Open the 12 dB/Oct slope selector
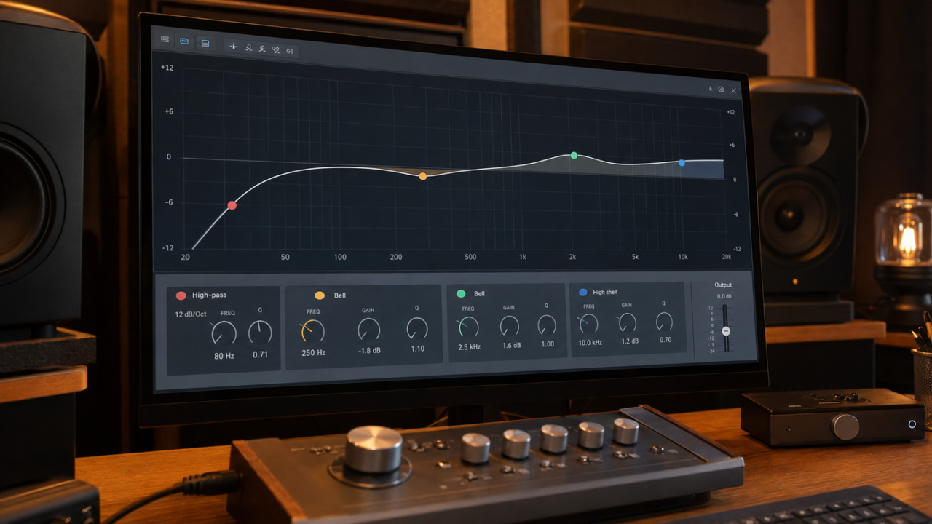 (x=190, y=314)
